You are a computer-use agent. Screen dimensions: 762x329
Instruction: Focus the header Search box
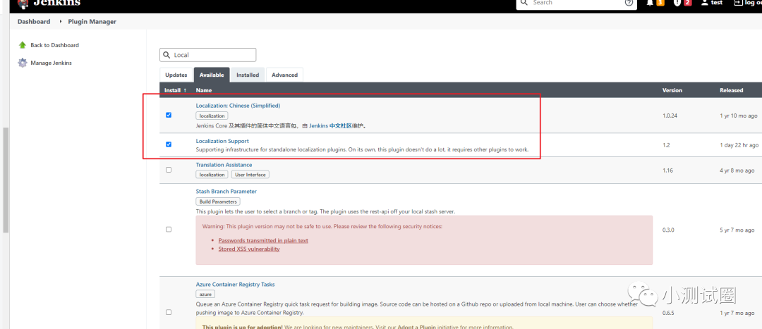pos(576,4)
